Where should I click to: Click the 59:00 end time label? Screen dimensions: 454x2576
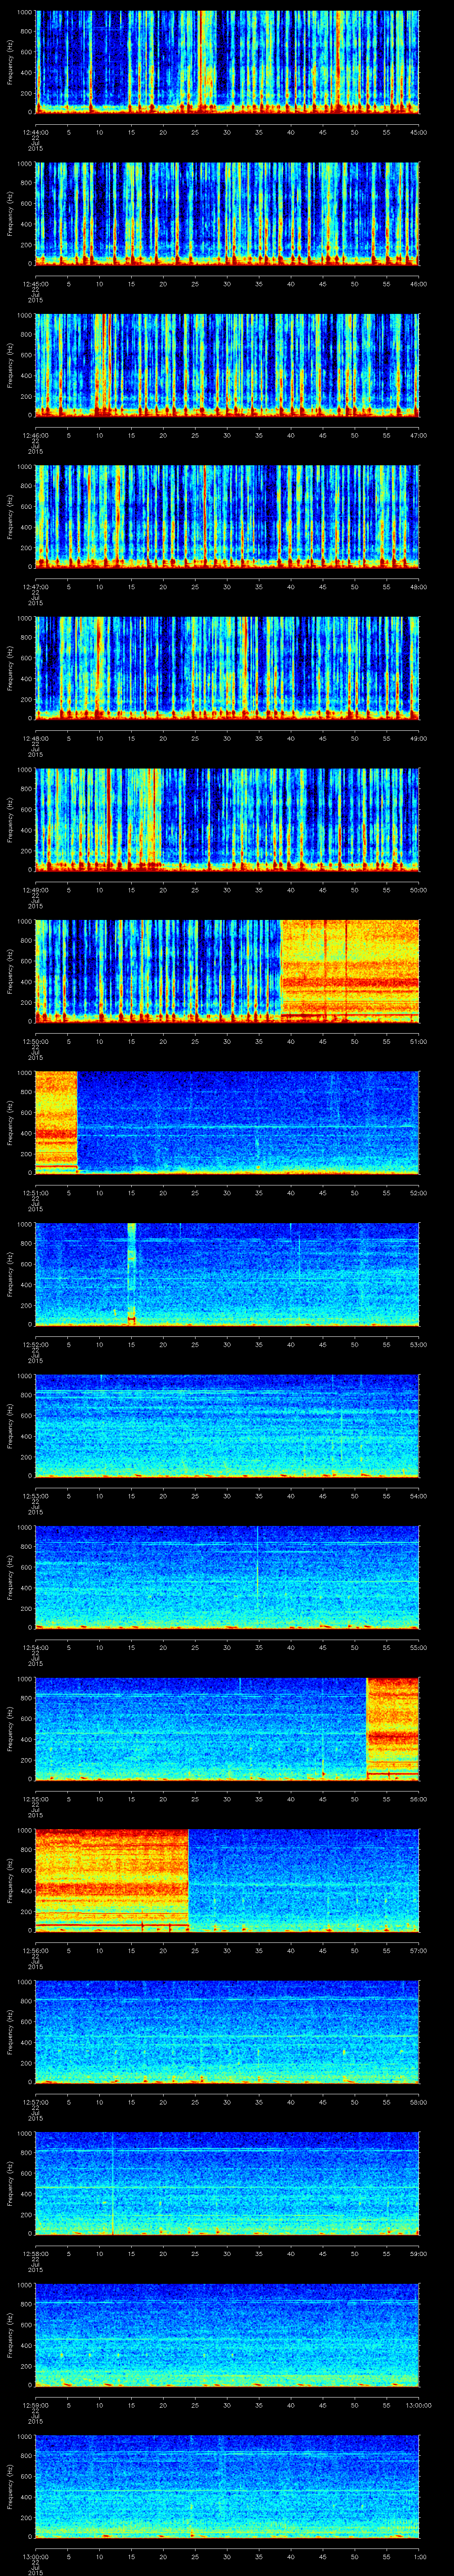point(419,2254)
